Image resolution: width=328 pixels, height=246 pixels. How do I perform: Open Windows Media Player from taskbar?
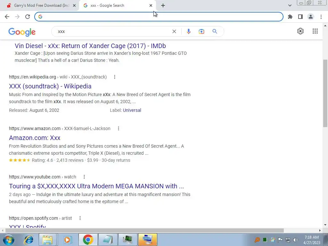point(67,240)
